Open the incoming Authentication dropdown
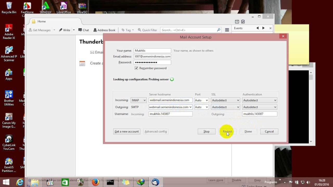The height and width of the screenshot is (187, 333). (260, 100)
